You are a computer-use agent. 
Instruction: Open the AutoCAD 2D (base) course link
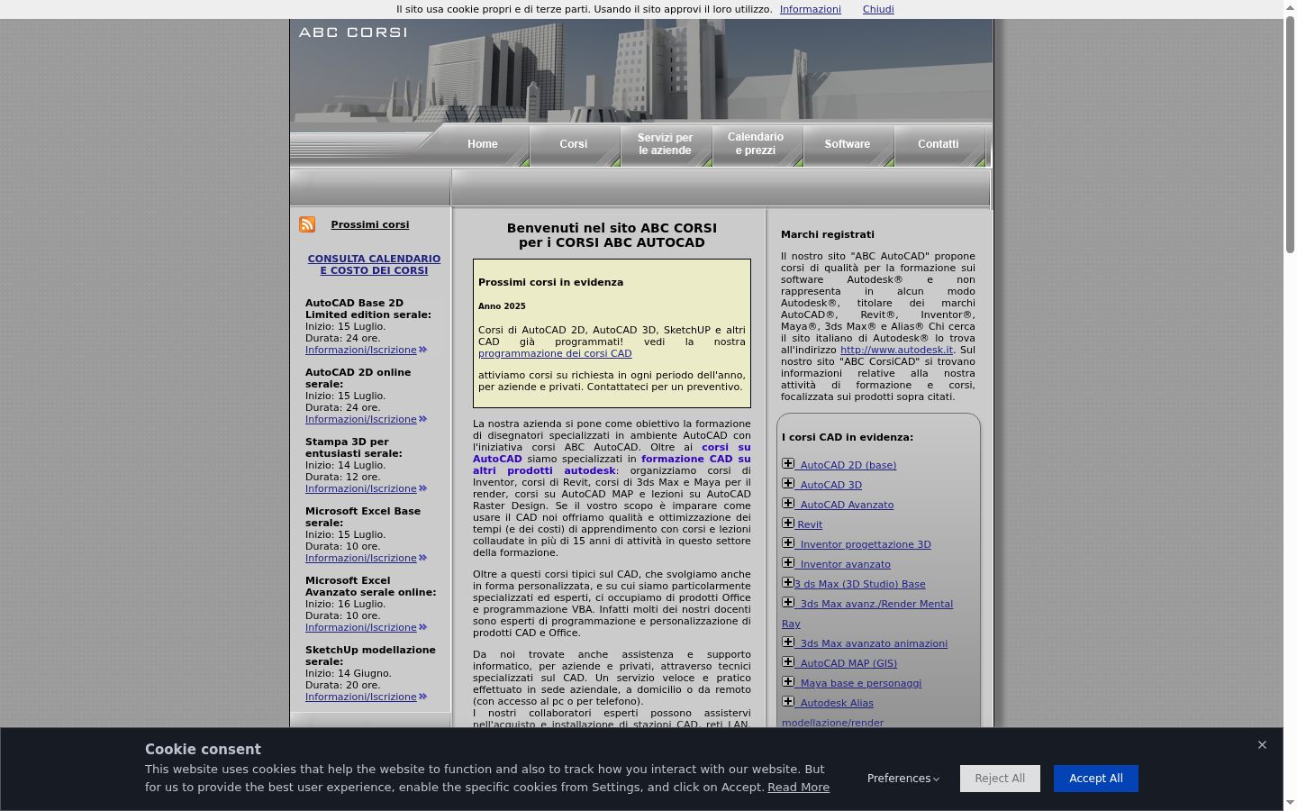tap(848, 465)
